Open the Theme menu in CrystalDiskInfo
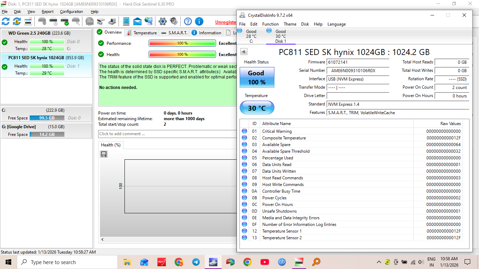 [290, 24]
